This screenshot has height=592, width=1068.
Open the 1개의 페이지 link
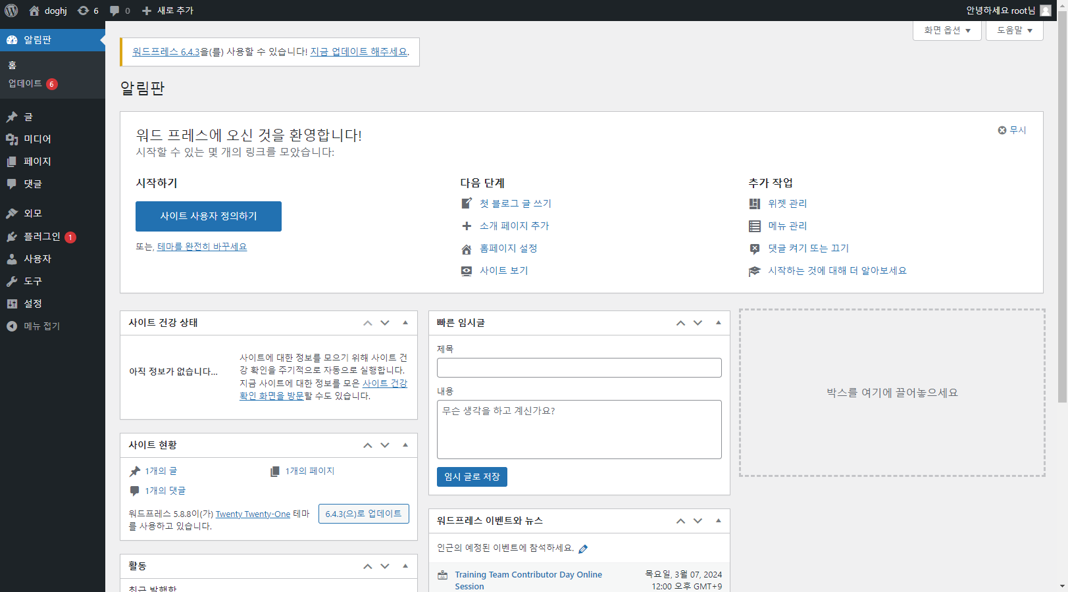[x=309, y=471]
